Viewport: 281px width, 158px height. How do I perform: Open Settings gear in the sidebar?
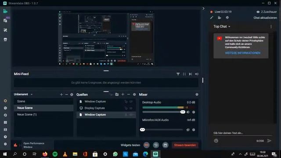click(5, 144)
